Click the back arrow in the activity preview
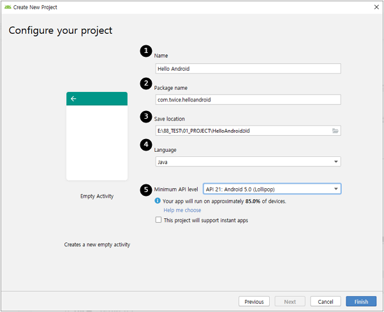The image size is (384, 312). (74, 99)
